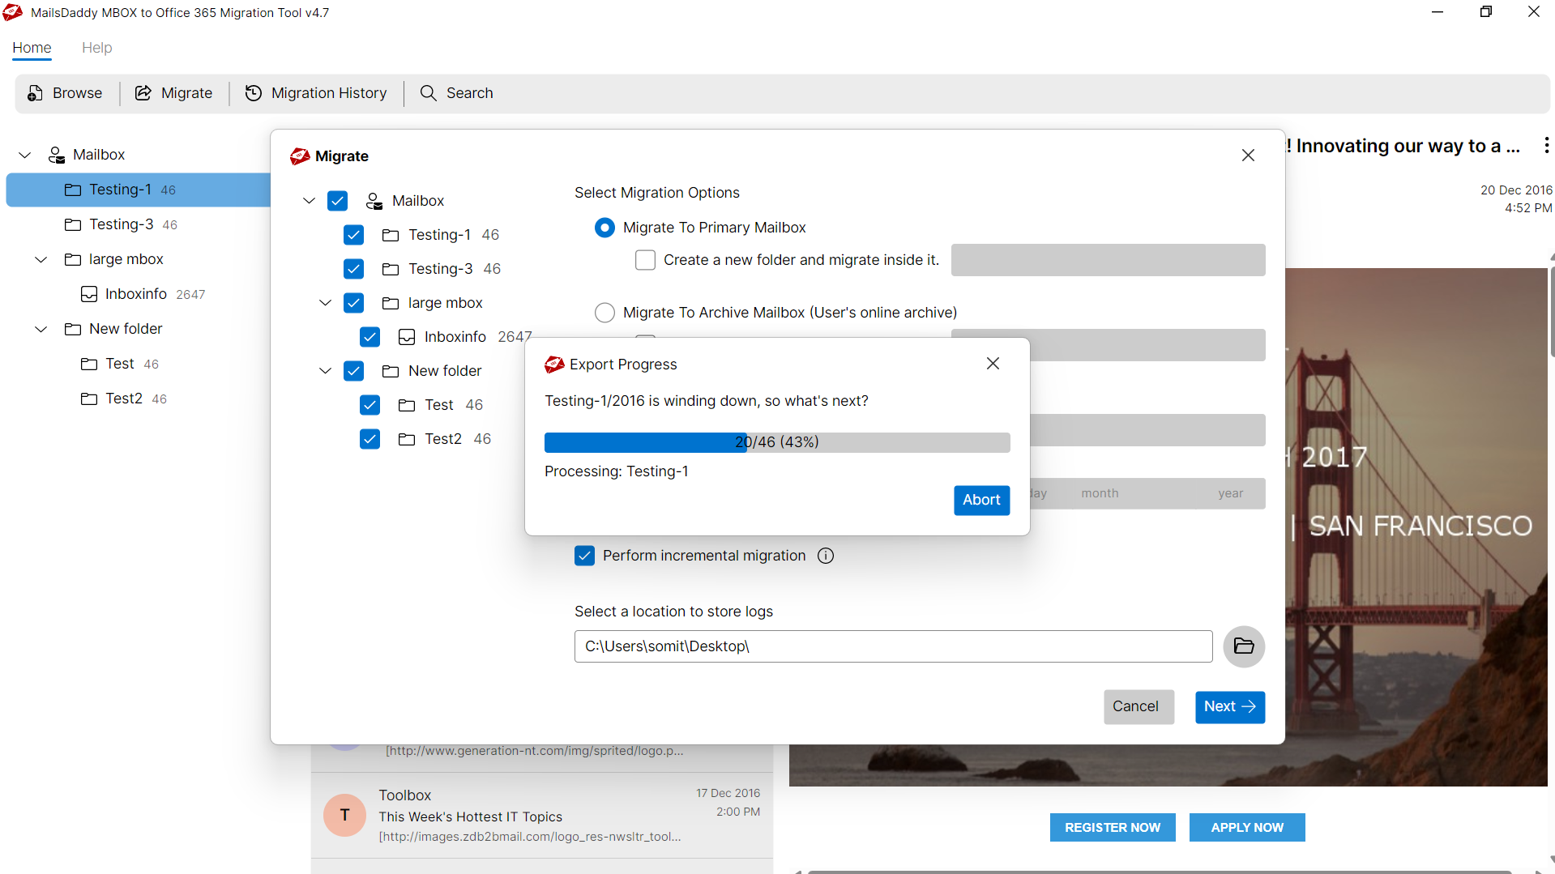Uncheck the large mbox checkbox
This screenshot has width=1555, height=874.
[x=354, y=303]
